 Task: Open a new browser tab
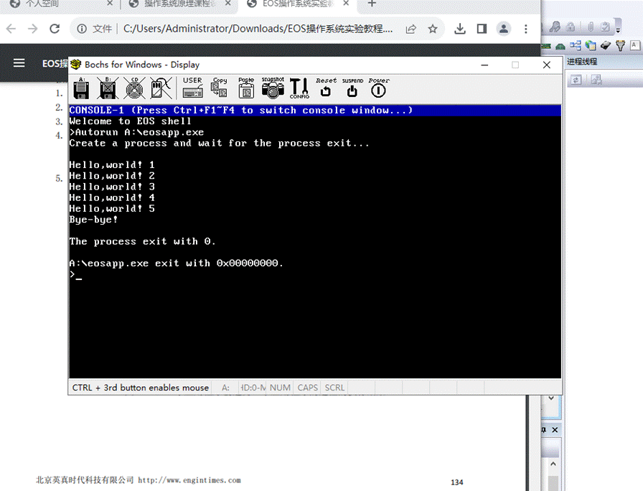[372, 4]
